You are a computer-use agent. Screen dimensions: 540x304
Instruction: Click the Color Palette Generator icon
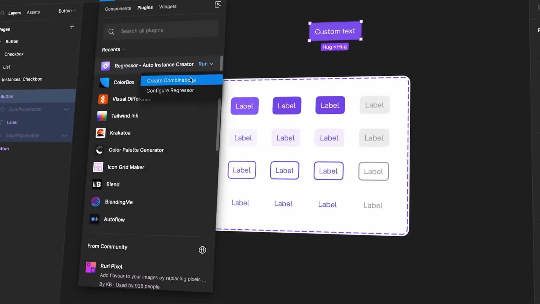pos(99,150)
